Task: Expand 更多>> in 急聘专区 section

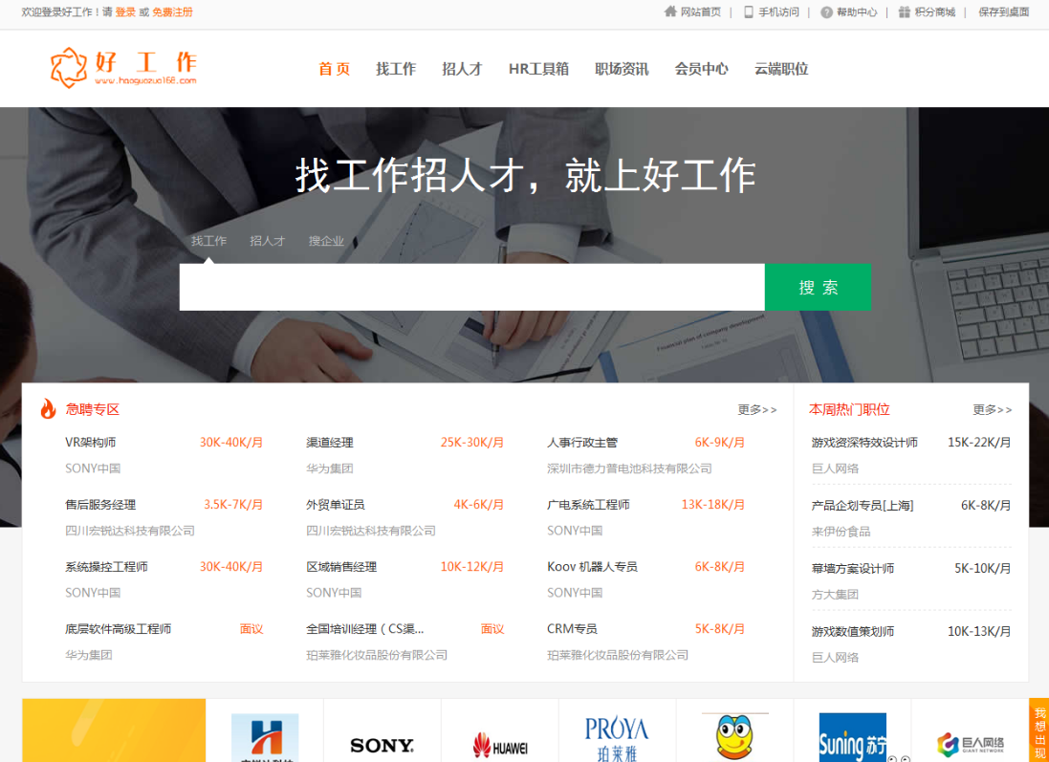Action: pos(756,409)
